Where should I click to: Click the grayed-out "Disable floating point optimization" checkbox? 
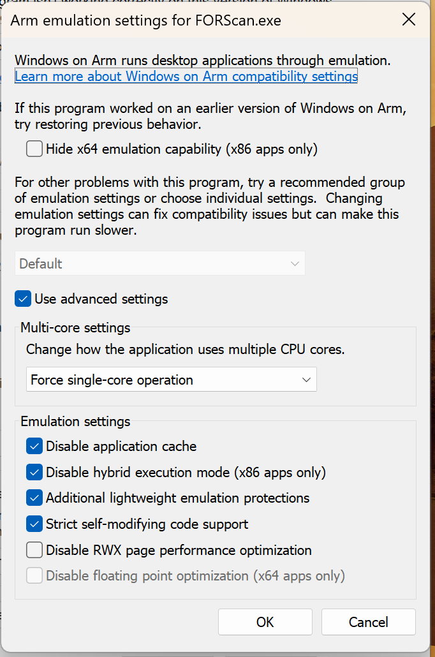pos(34,575)
